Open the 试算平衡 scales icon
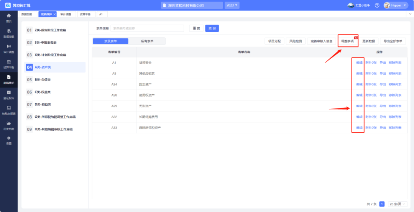This screenshot has width=414, height=212. 9,61
